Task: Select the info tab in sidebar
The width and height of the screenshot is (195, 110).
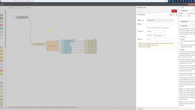Action: 186,8
